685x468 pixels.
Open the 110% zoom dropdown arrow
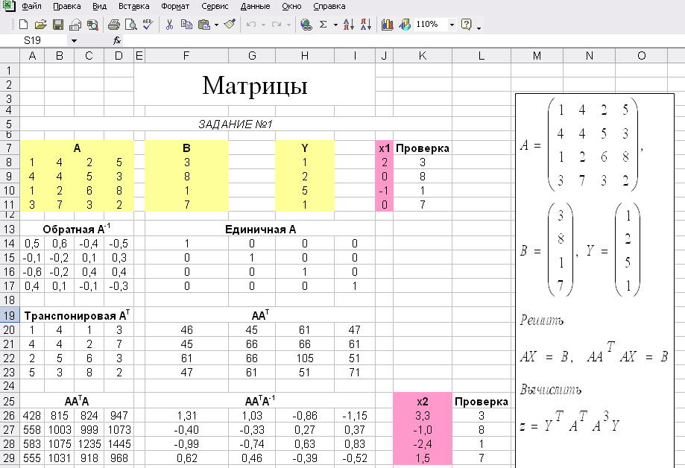tap(452, 25)
